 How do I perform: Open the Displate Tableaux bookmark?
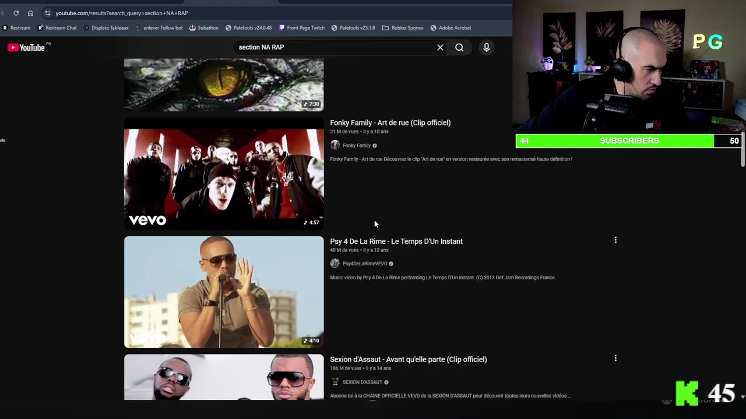click(x=105, y=27)
